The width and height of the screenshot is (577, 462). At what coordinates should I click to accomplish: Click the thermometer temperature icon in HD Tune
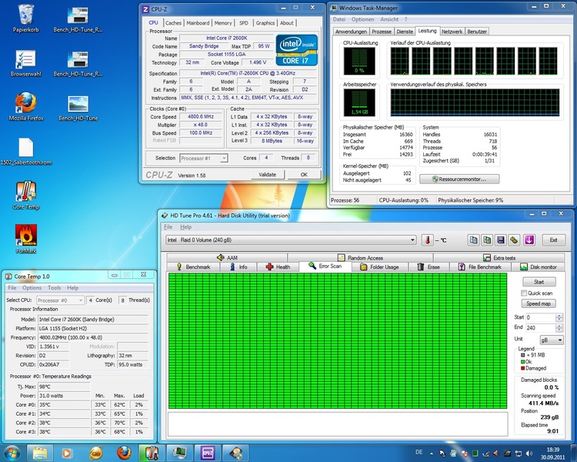427,240
